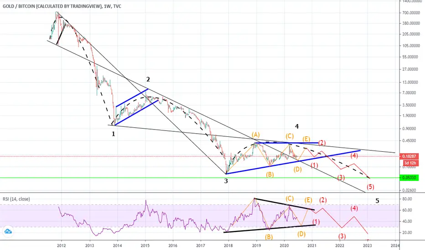The height and width of the screenshot is (250, 425).
Task: Click the 2012 label on time axis
Action: [62, 245]
